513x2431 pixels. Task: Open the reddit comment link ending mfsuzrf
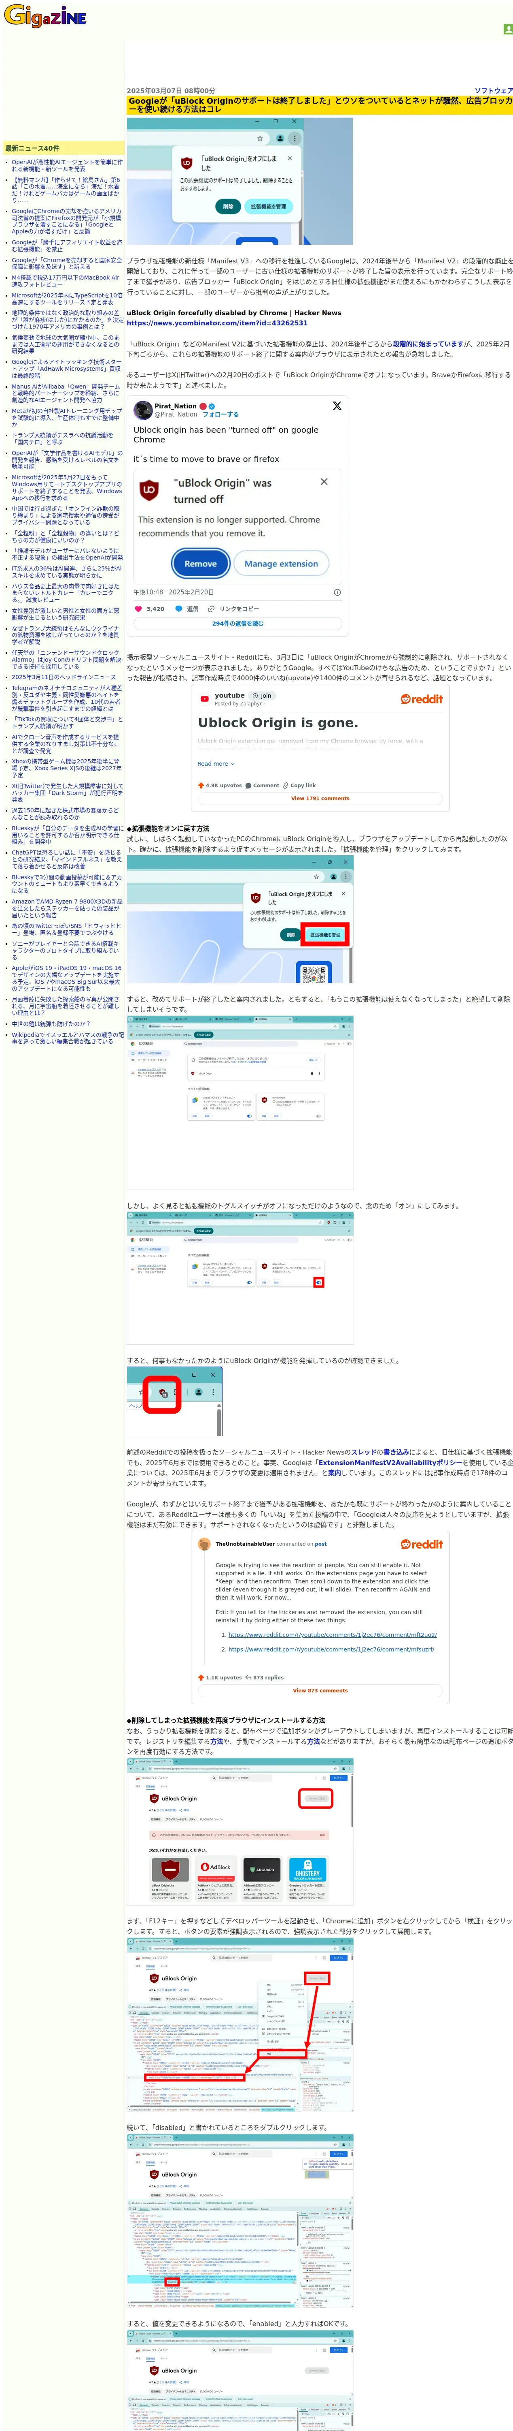coord(331,1649)
